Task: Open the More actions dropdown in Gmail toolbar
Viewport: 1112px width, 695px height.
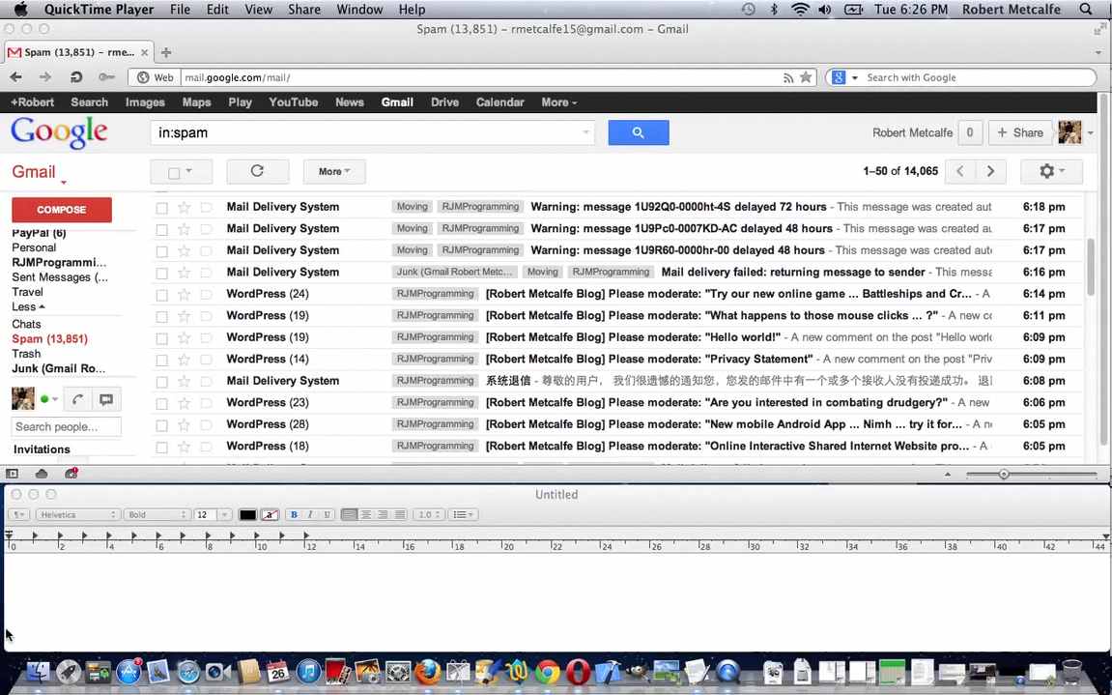Action: (333, 171)
